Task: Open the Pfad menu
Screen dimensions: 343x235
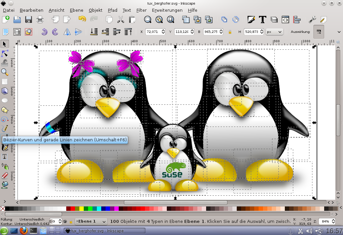Action: click(x=112, y=10)
